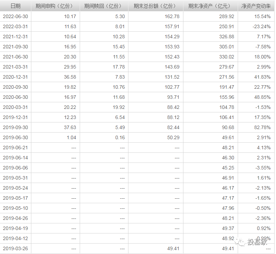This screenshot has width=276, height=254.
Task: Click redemption value 8.01
Action: click(120, 26)
